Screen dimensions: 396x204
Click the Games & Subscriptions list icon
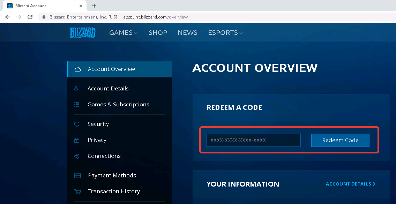[77, 105]
